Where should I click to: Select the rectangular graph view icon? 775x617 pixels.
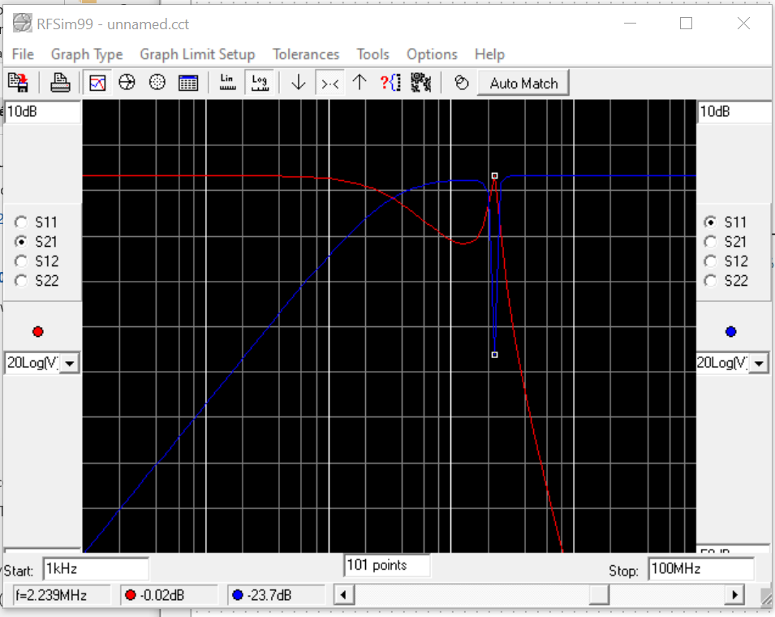(x=97, y=83)
